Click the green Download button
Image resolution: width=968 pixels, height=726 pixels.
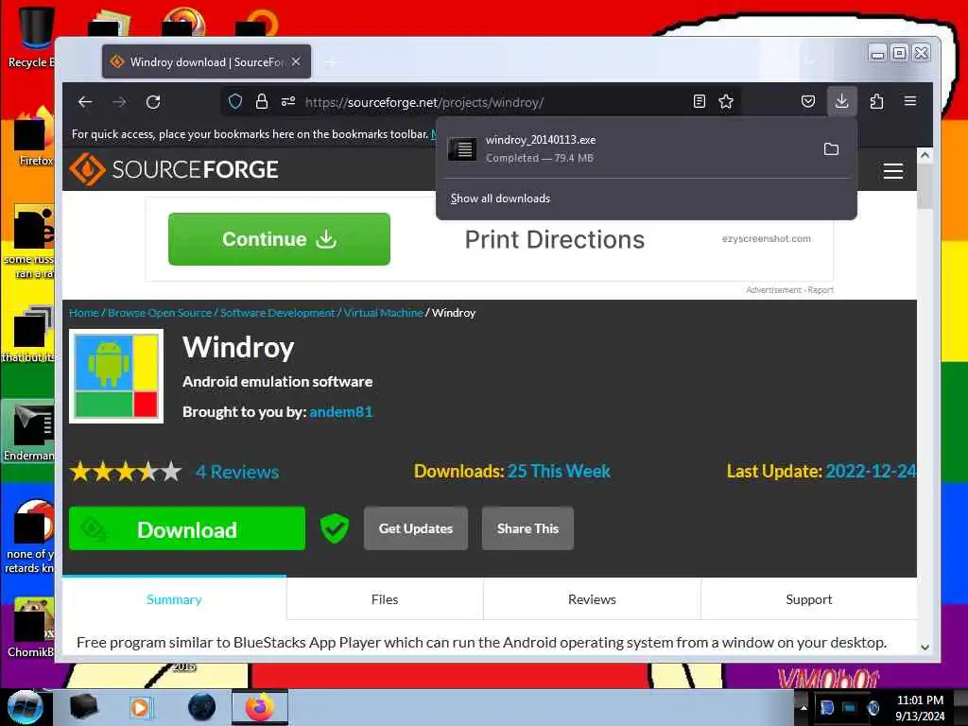point(187,529)
